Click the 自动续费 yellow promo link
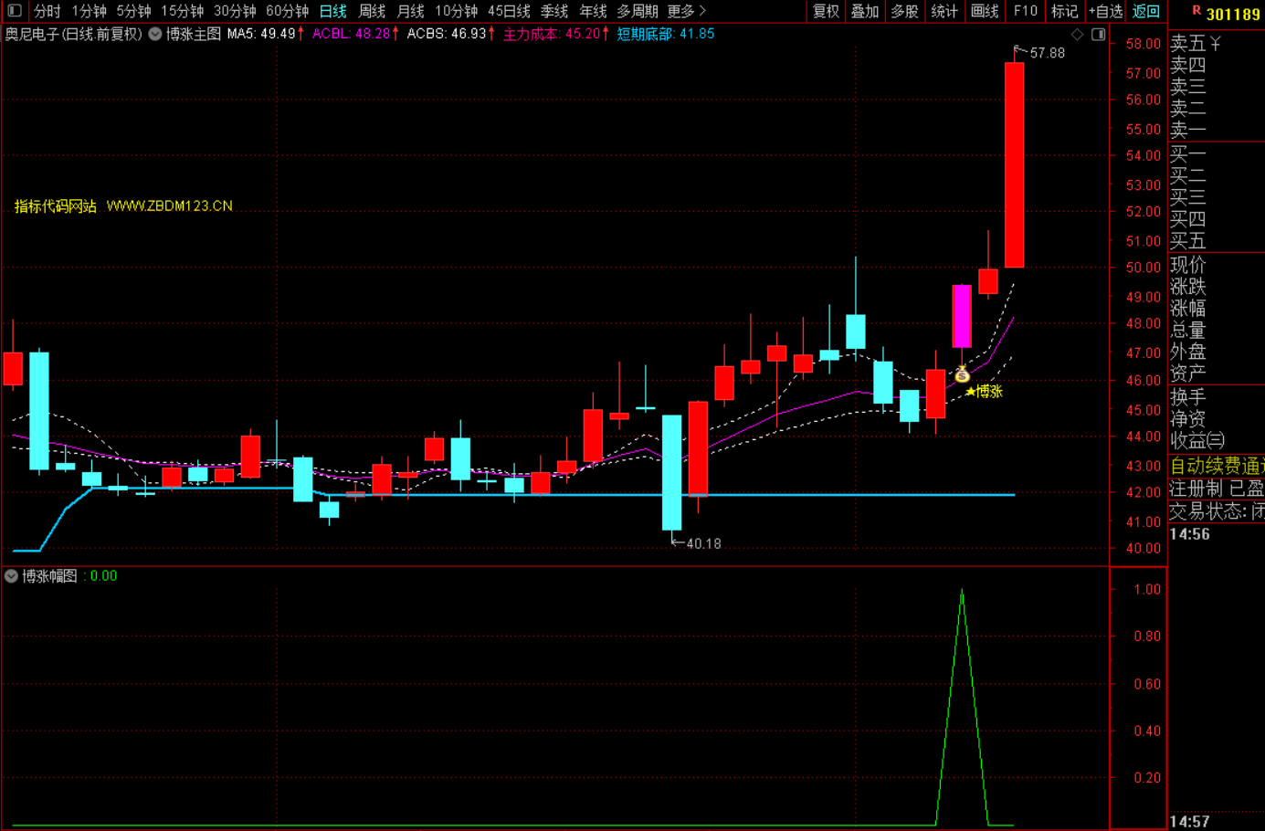Image resolution: width=1265 pixels, height=831 pixels. [1217, 466]
